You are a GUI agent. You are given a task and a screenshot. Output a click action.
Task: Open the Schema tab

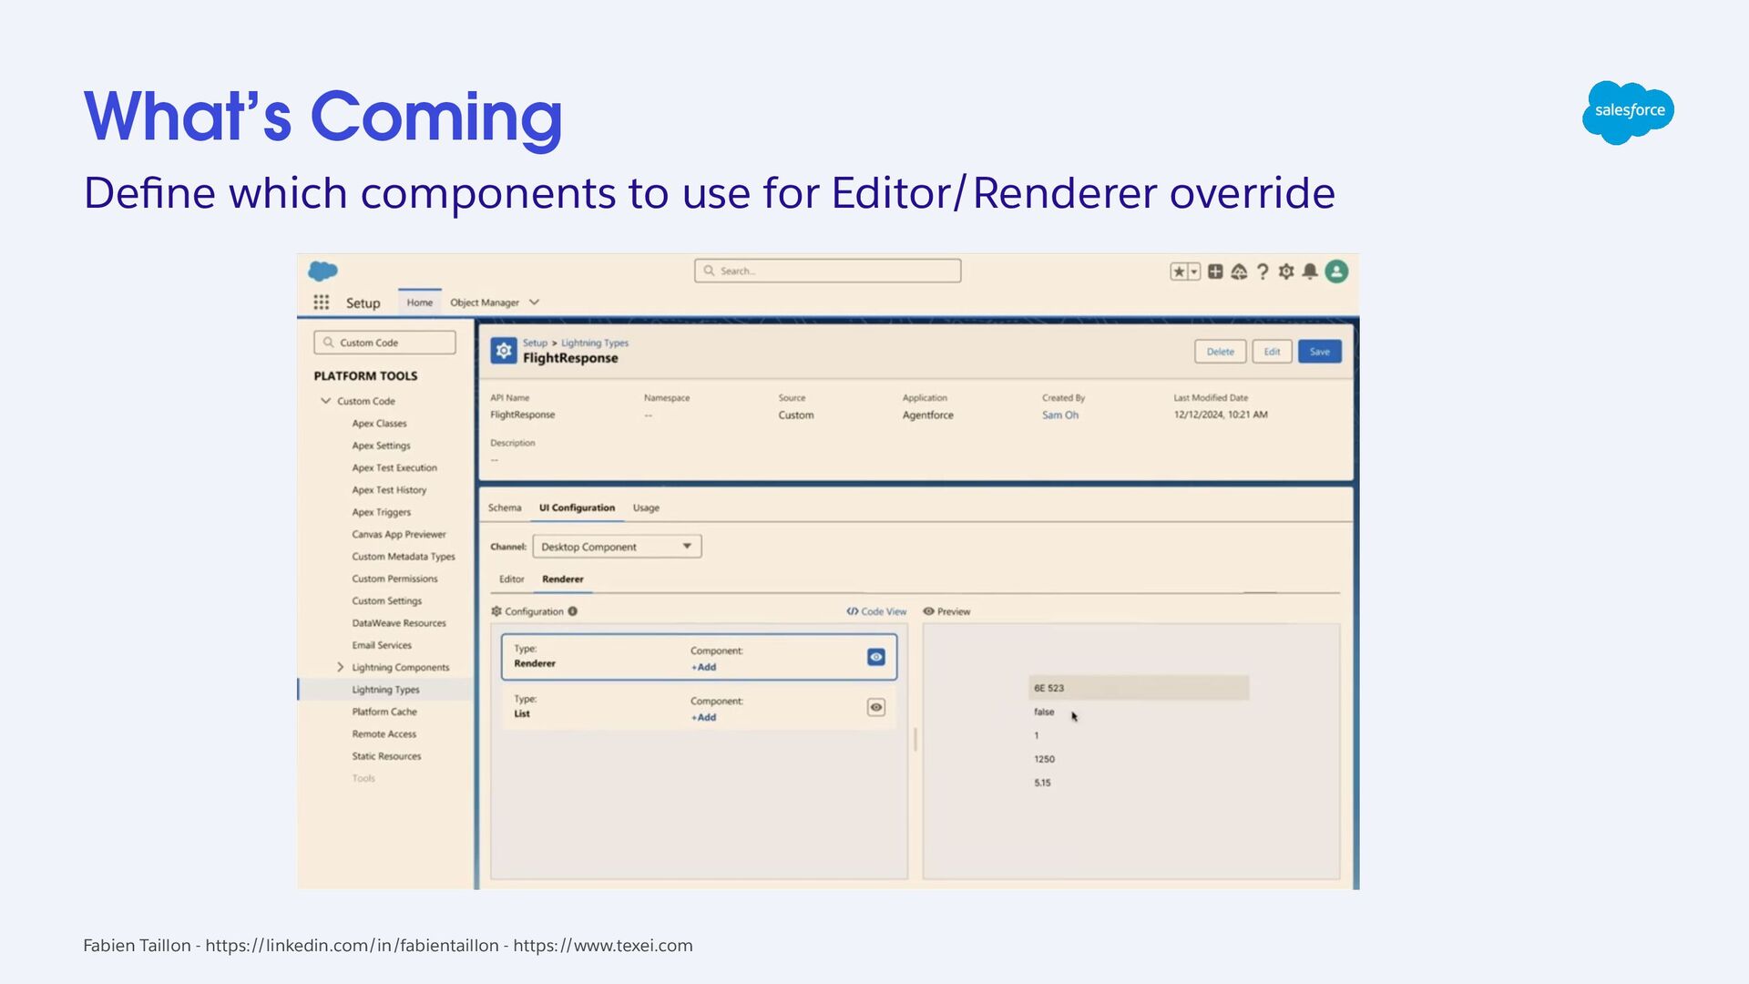click(x=505, y=507)
